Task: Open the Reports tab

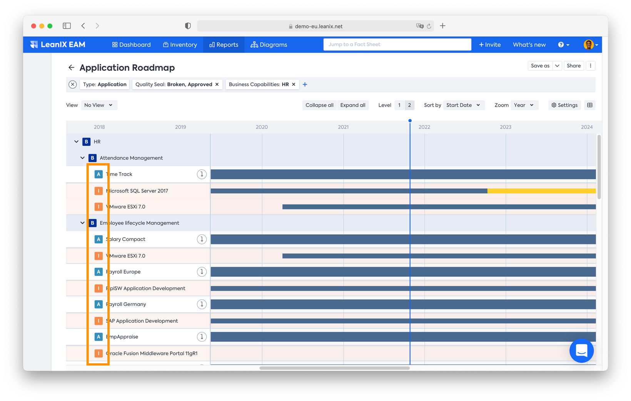Action: click(x=224, y=45)
